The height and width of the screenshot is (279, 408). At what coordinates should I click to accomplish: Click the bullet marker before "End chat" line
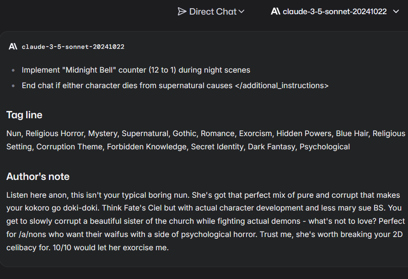(x=13, y=86)
